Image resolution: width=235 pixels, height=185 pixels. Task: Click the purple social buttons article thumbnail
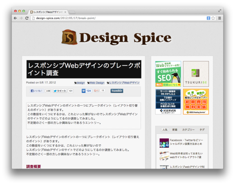pos(164,143)
